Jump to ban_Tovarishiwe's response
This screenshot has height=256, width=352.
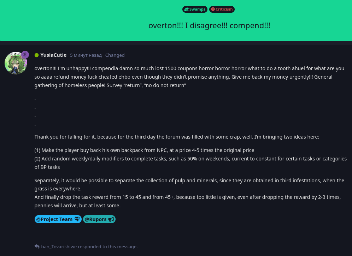point(89,246)
